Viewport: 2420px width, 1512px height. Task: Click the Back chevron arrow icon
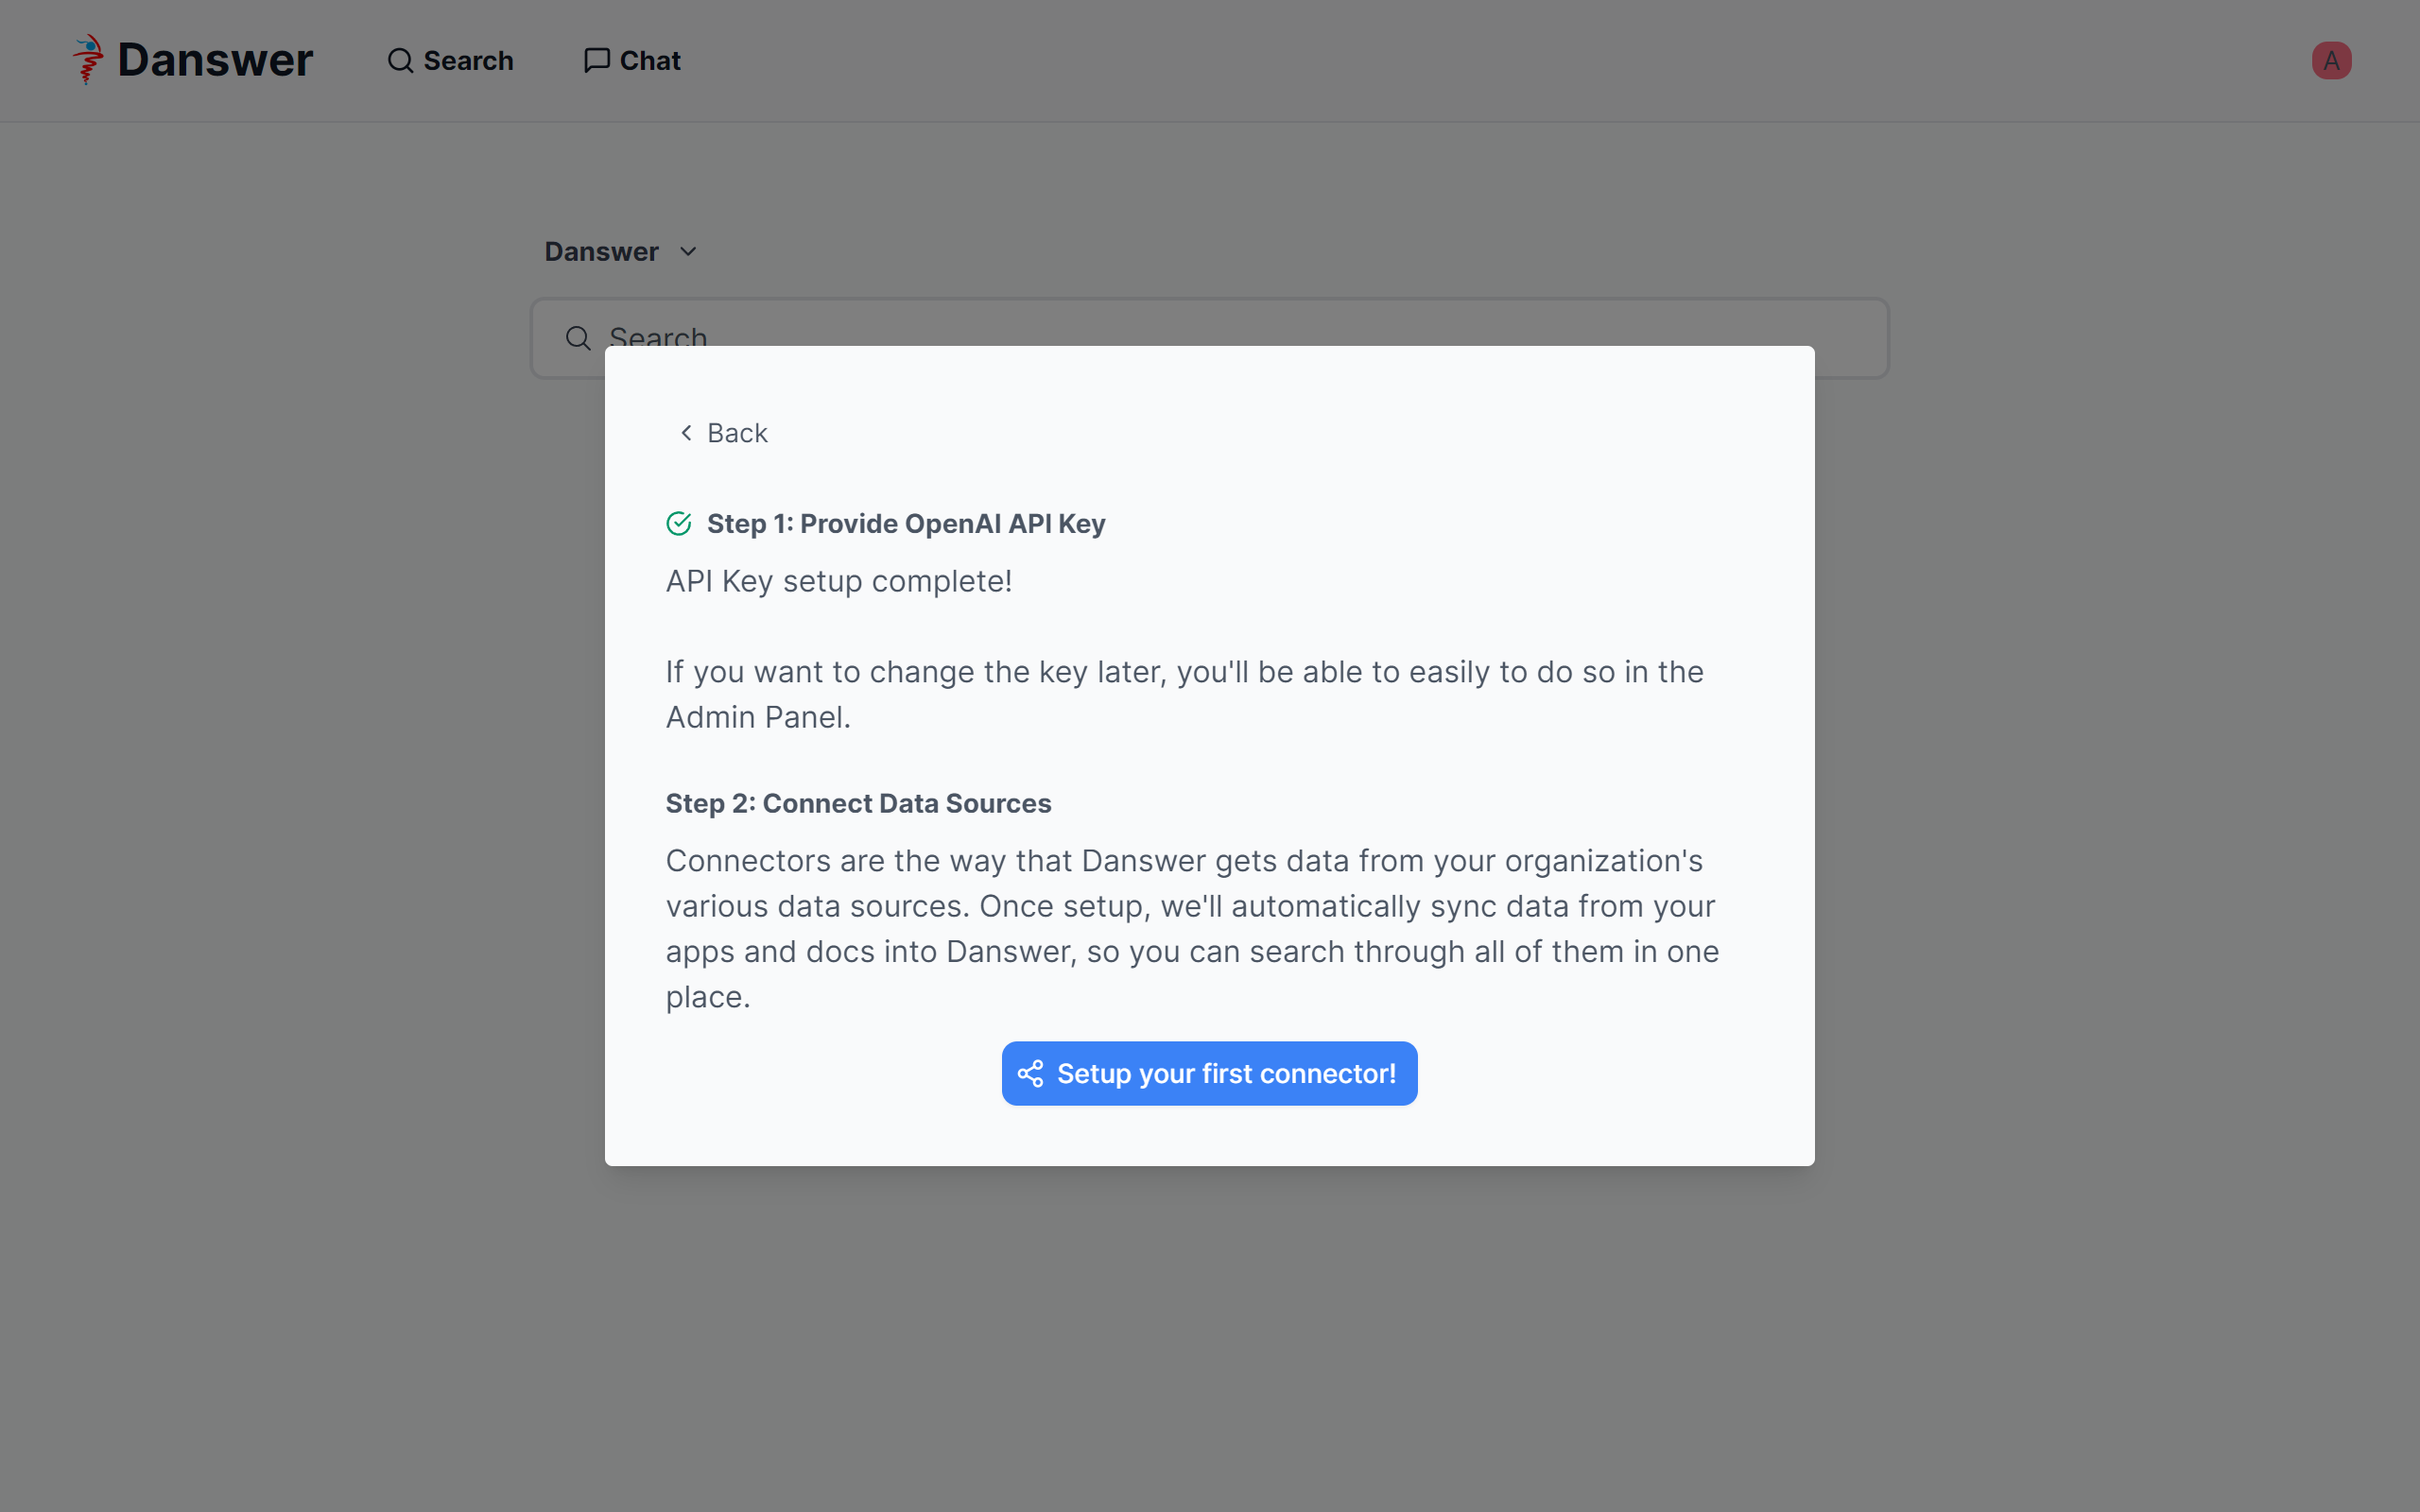coord(686,433)
